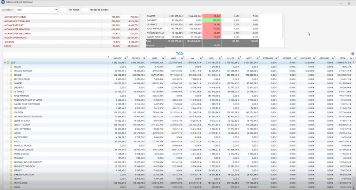Image resolution: width=356 pixels, height=190 pixels.
Task: Select the CHEVENET row in TCD
Action: [178, 88]
